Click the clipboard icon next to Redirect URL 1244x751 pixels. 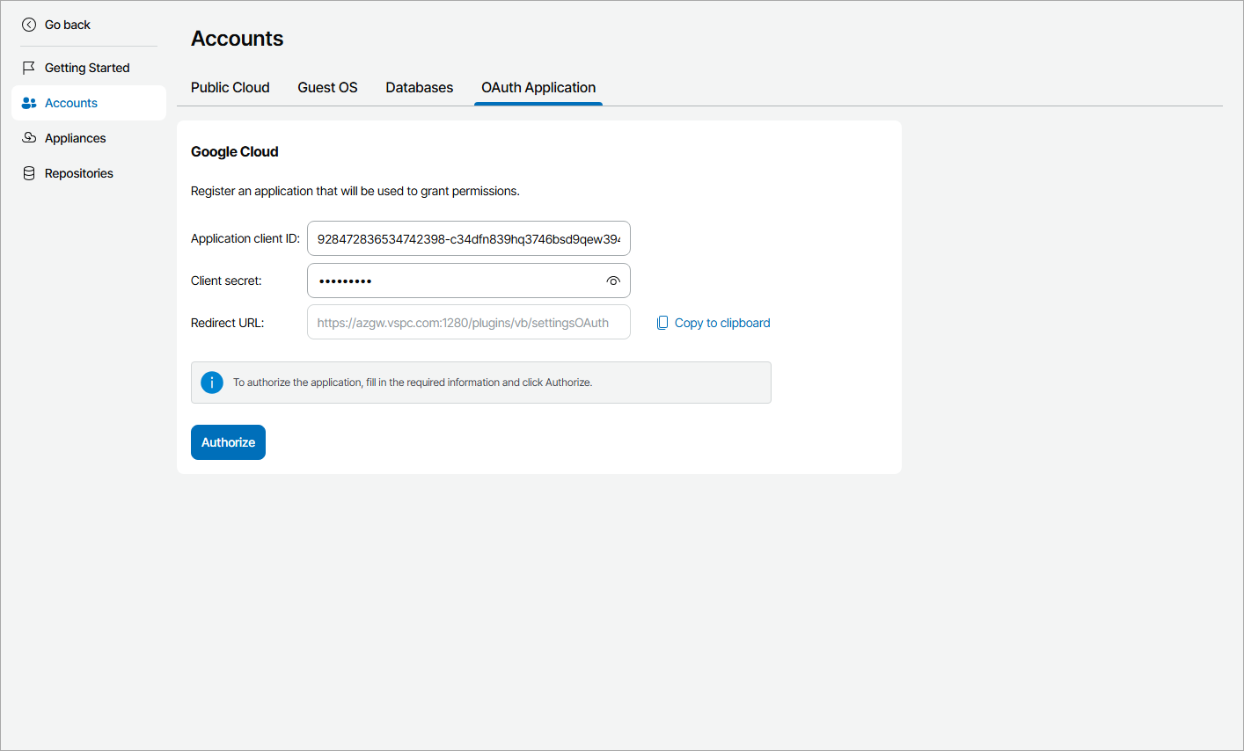(x=662, y=322)
